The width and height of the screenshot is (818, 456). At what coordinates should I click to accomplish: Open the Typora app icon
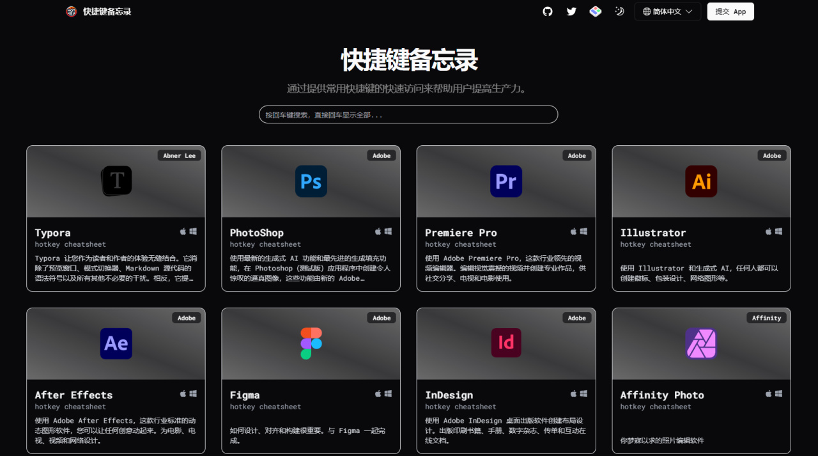click(x=117, y=181)
